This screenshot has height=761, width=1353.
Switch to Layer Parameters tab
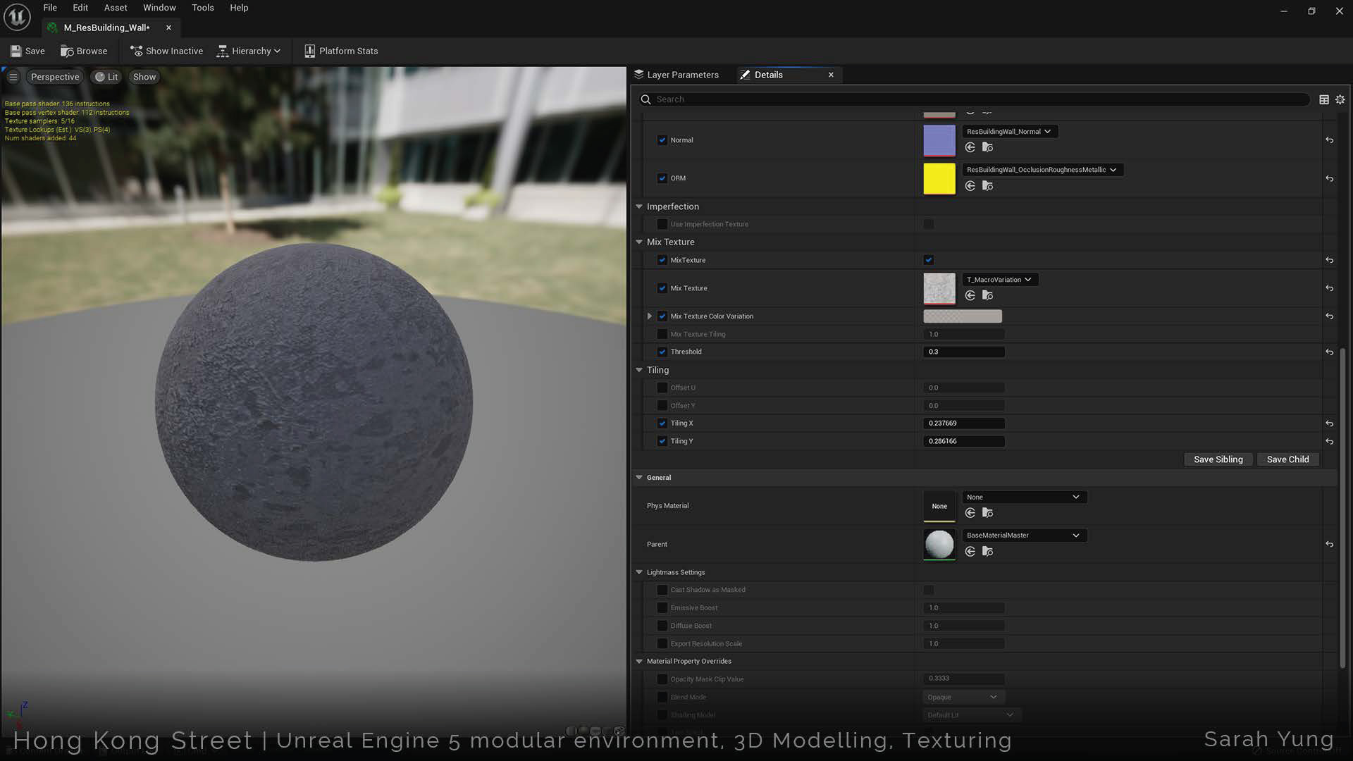[676, 75]
